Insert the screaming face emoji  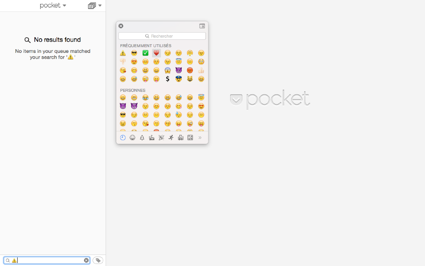point(167,70)
